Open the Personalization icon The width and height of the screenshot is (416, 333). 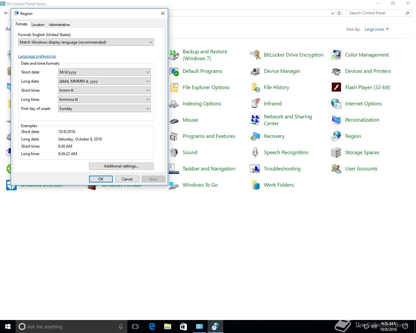pyautogui.click(x=336, y=120)
